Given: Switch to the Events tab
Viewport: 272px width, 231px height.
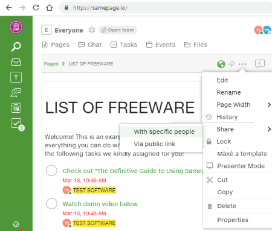Looking at the screenshot, I should [x=161, y=45].
